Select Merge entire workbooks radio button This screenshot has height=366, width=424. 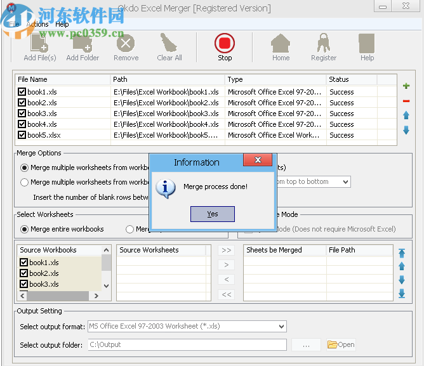[24, 229]
